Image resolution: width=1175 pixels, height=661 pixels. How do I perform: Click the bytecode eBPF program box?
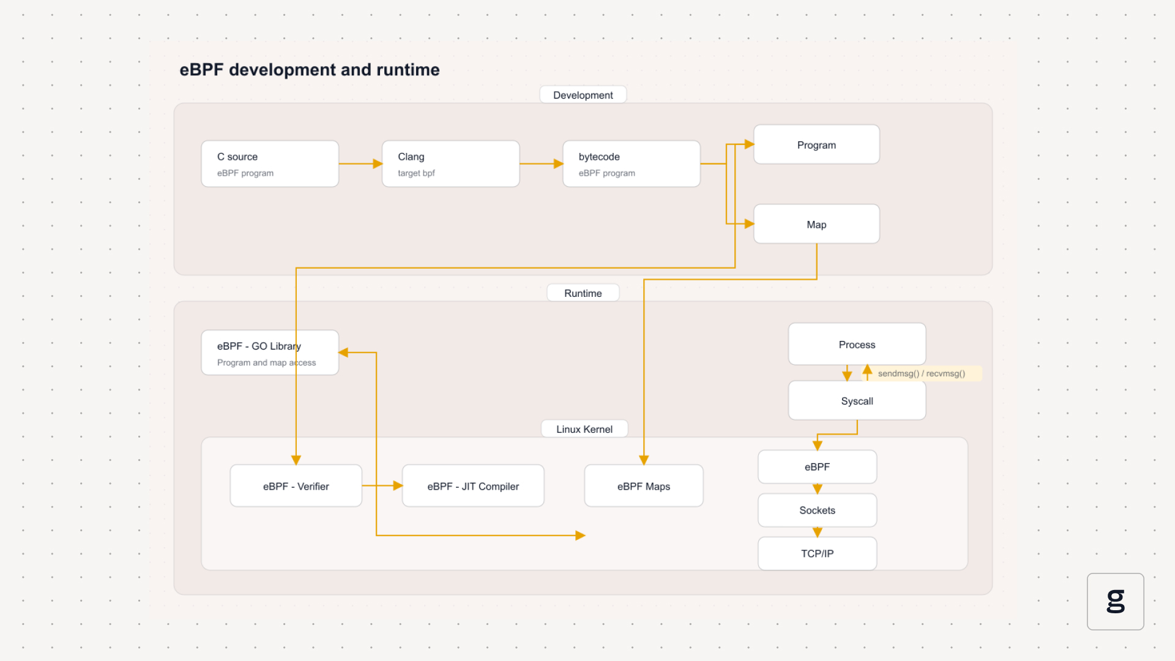(632, 164)
